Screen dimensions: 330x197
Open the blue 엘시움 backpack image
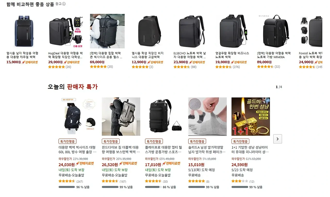pos(24,31)
